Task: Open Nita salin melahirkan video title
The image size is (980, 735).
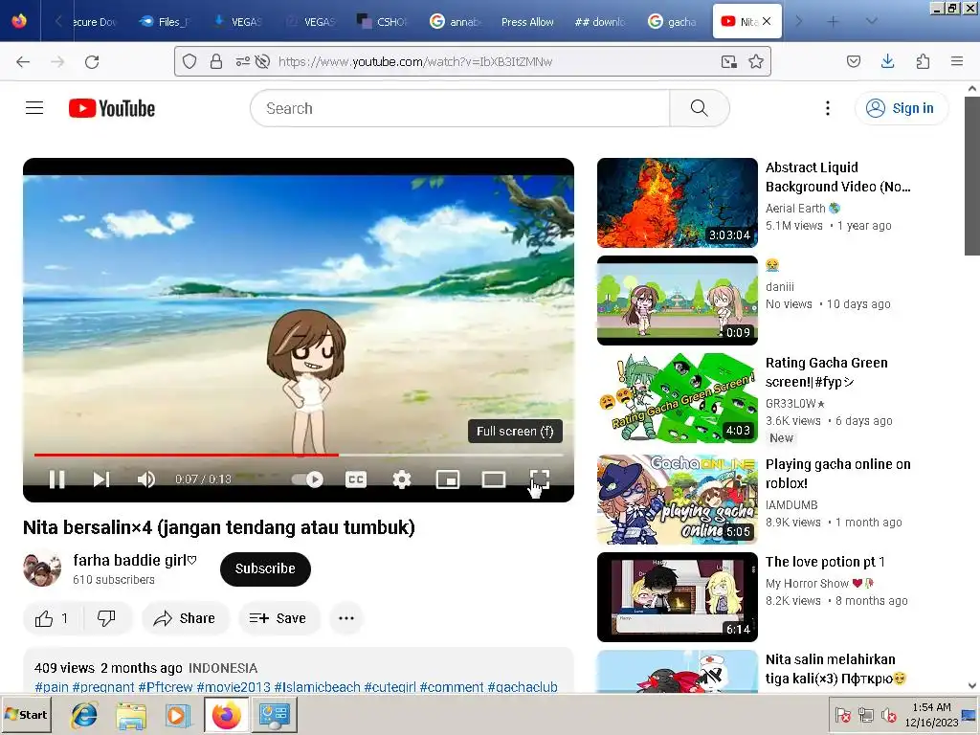Action: (x=835, y=669)
